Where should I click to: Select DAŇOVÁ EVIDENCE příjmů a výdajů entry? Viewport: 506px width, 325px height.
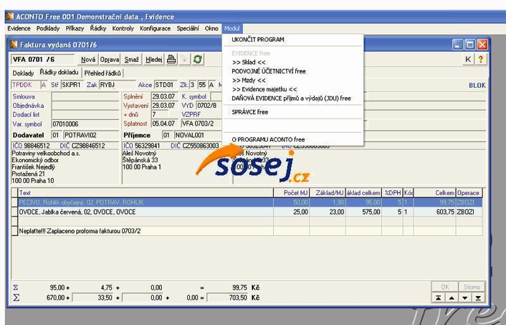click(293, 98)
